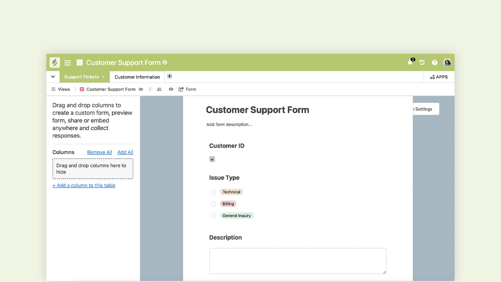Click the user profile avatar
Image resolution: width=501 pixels, height=282 pixels.
[x=447, y=62]
